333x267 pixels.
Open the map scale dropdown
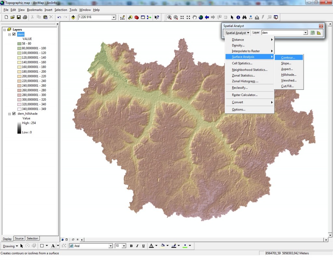(x=114, y=18)
